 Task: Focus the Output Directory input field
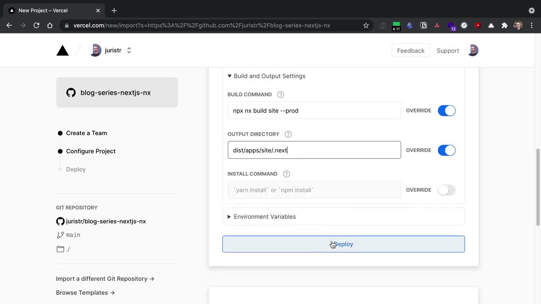(x=314, y=150)
